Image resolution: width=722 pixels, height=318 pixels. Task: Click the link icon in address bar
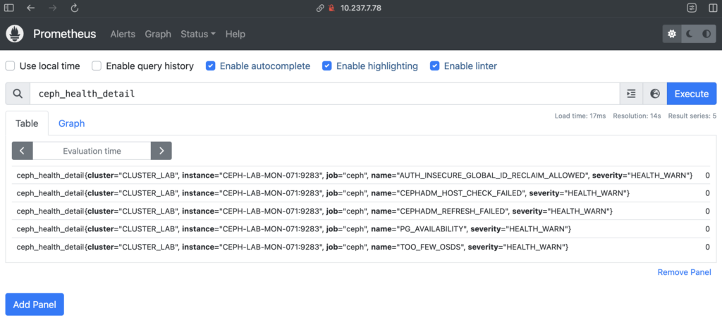click(320, 8)
